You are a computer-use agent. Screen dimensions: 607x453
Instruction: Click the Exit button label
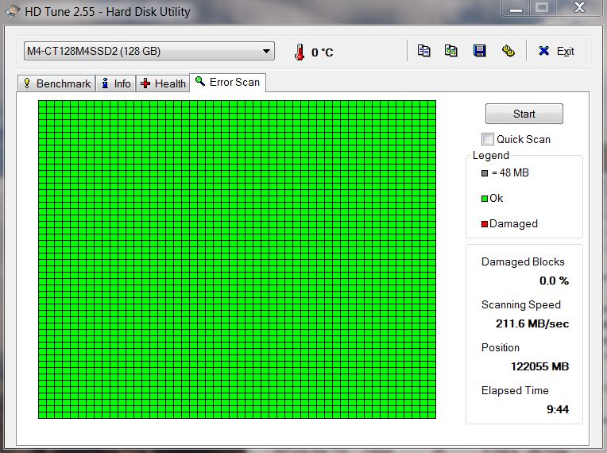point(565,51)
